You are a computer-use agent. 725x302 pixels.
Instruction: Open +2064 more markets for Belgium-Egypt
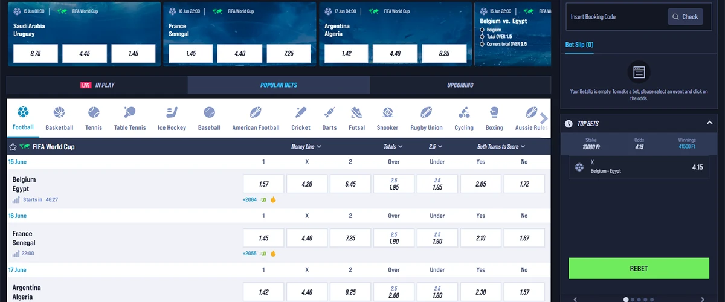click(250, 199)
